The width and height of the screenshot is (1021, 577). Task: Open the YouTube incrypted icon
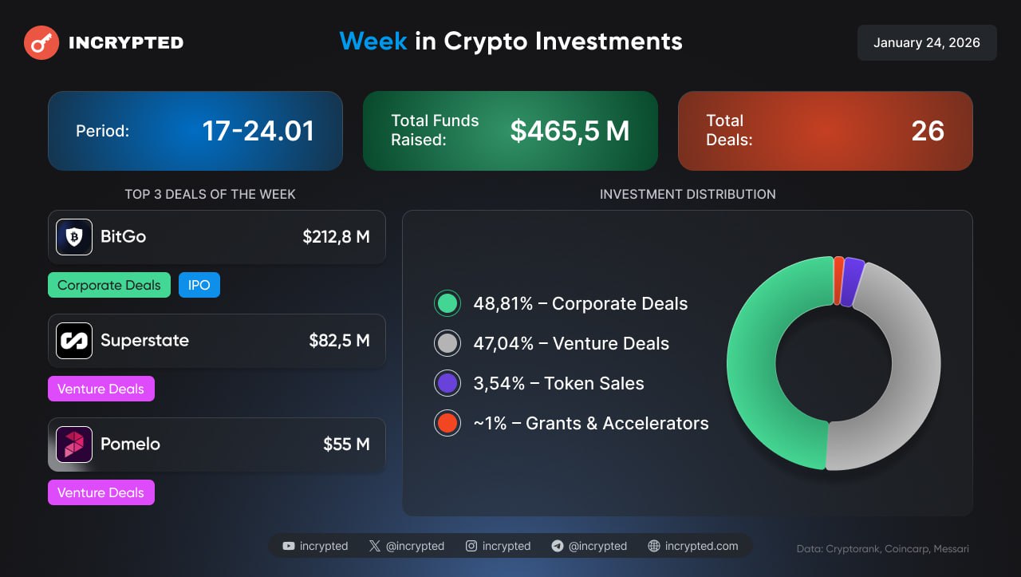click(x=289, y=547)
